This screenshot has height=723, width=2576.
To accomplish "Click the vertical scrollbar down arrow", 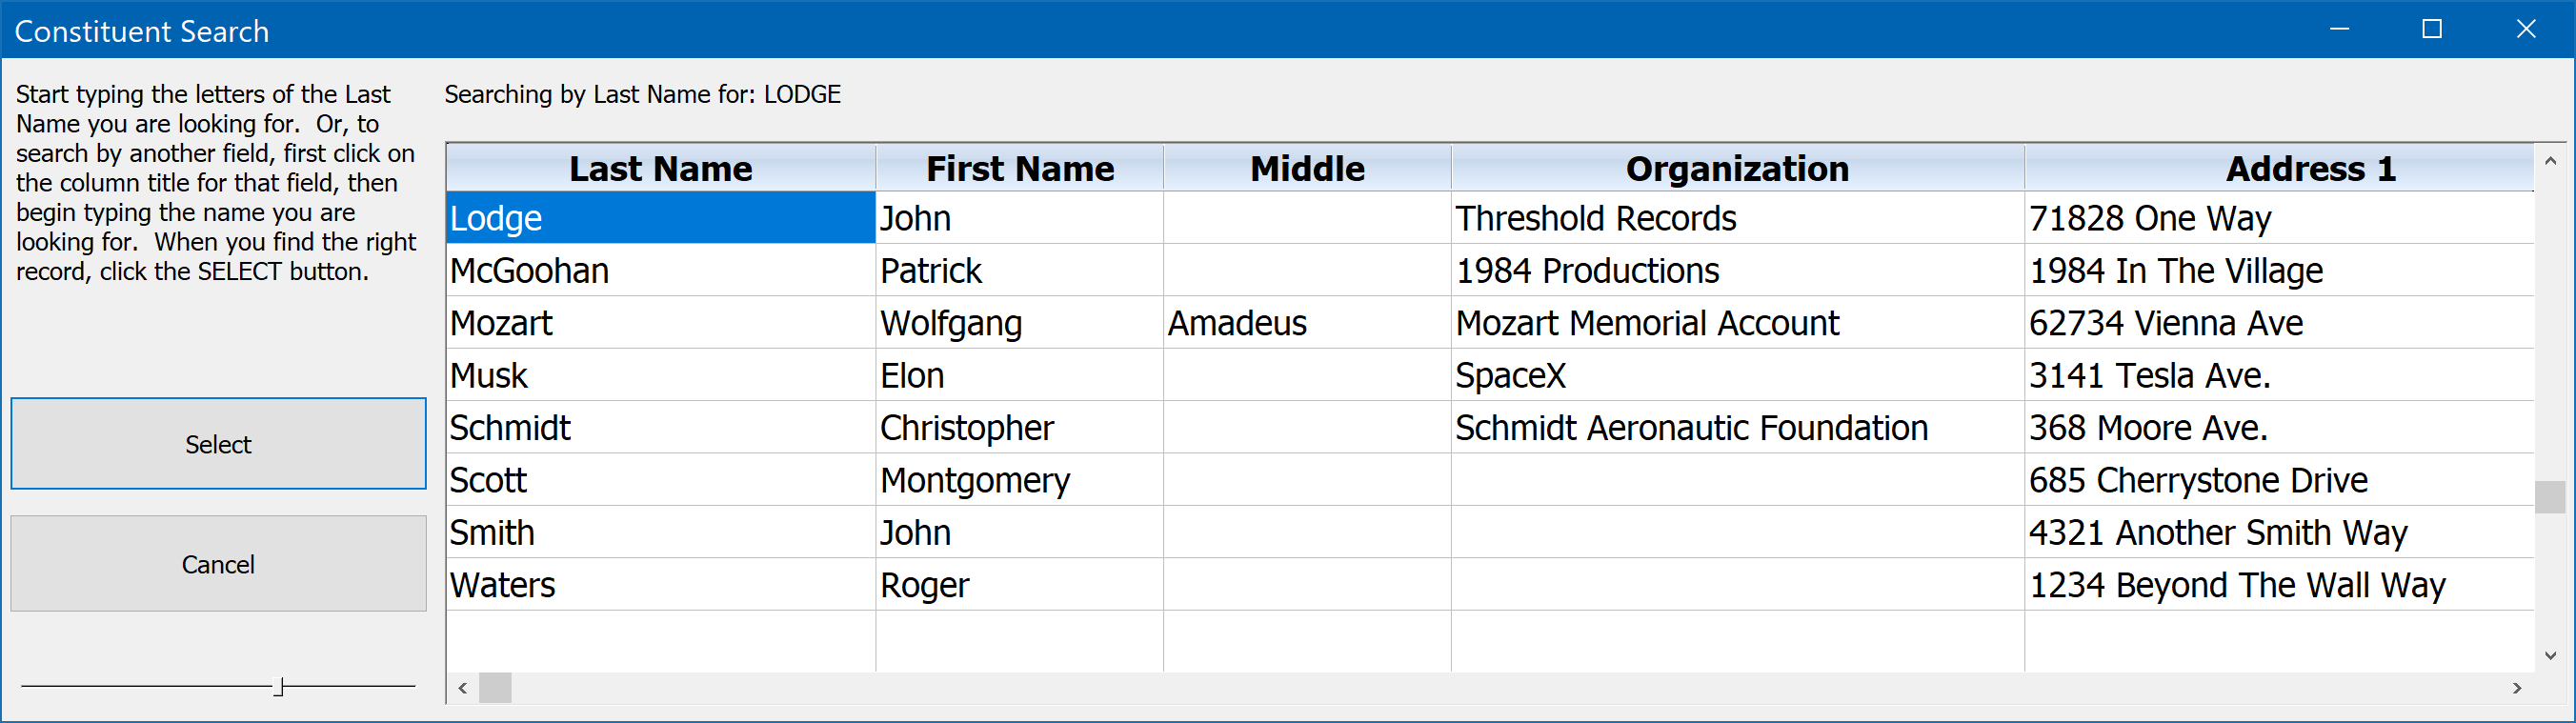I will (2550, 656).
